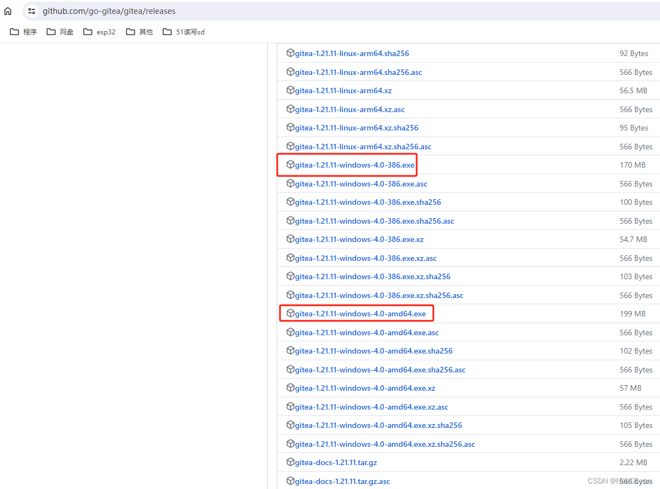Download gitea-1.21.11-linux-arm64.xz link
The image size is (660, 489).
pos(343,91)
